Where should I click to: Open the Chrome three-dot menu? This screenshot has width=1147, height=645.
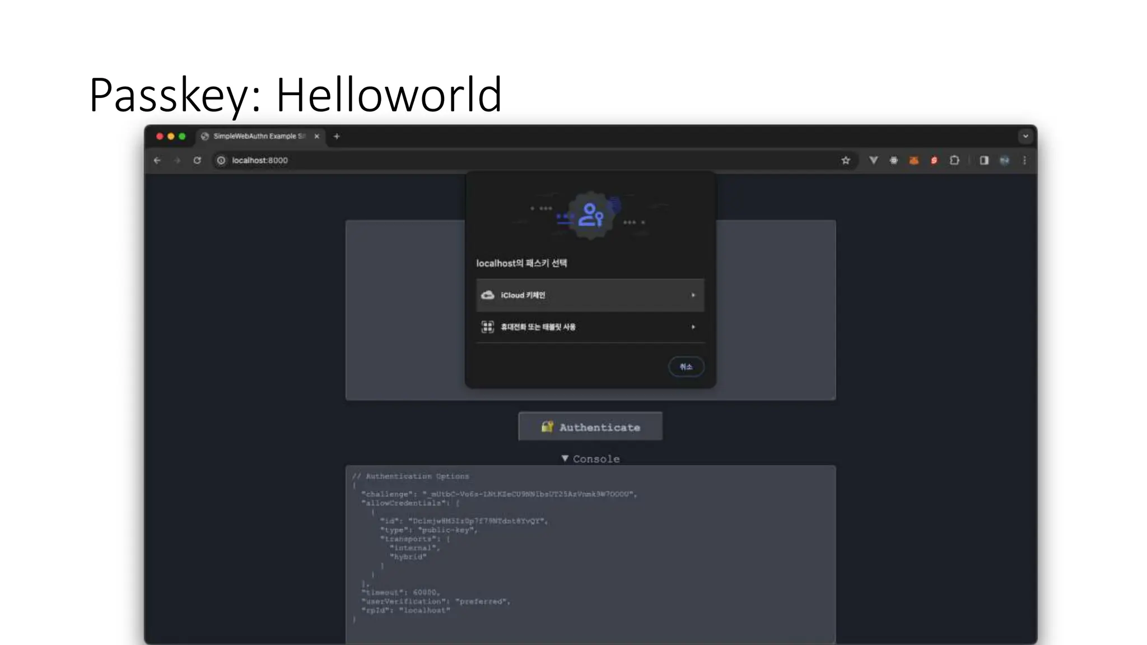pos(1024,161)
